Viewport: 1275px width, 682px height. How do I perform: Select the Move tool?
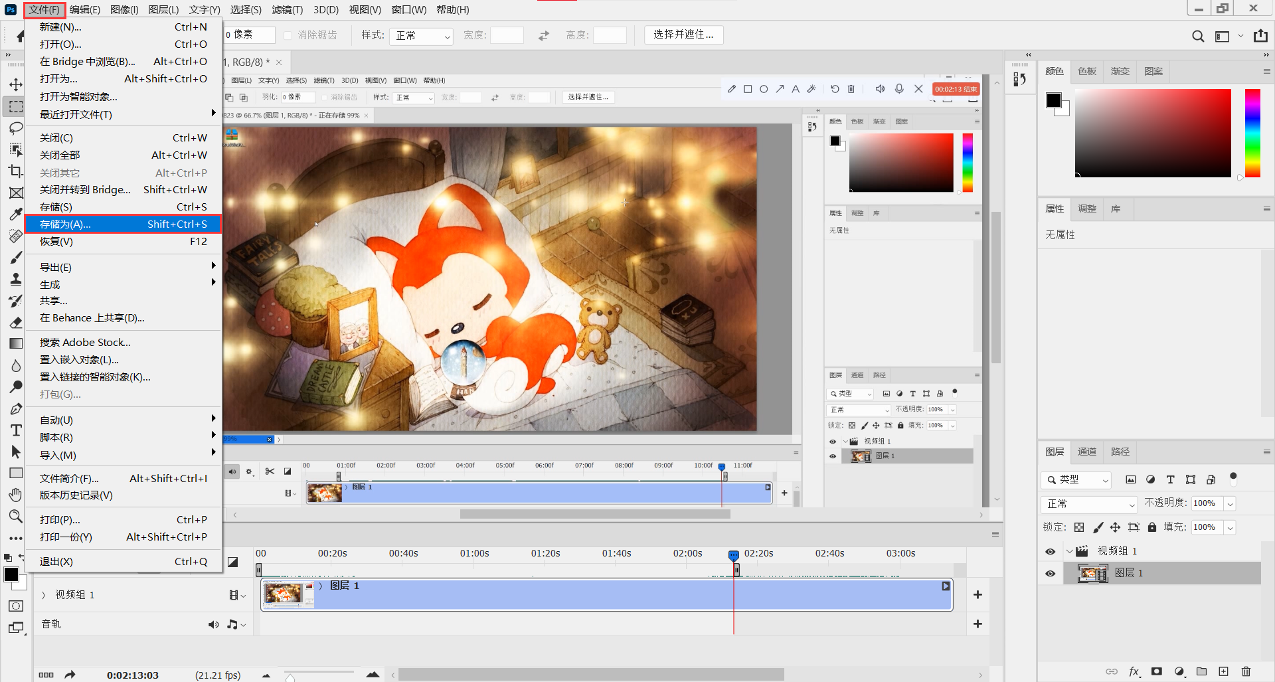(16, 84)
